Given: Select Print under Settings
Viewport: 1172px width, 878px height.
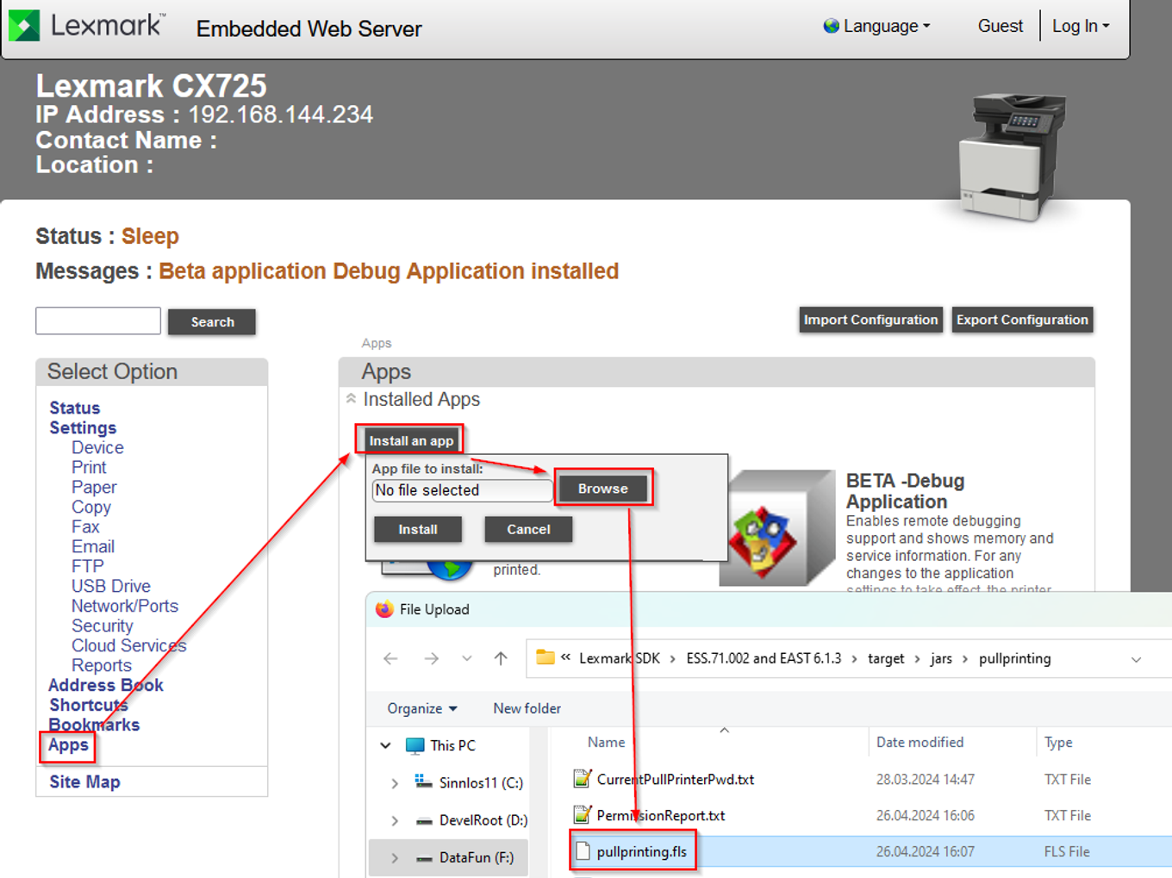Looking at the screenshot, I should tap(89, 467).
